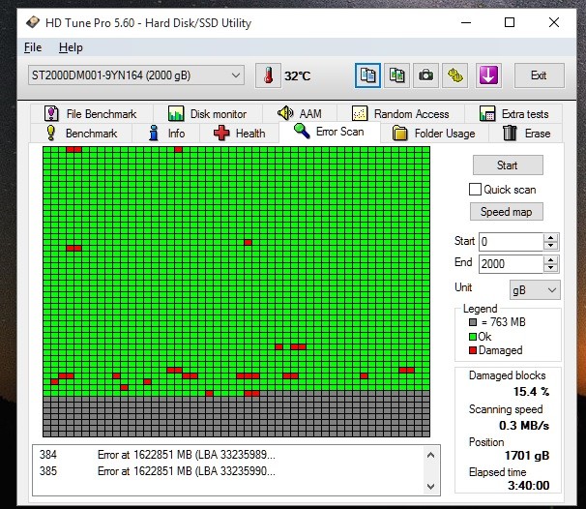This screenshot has height=509, width=586.
Task: Open the Folder Usage tab
Action: coord(434,134)
